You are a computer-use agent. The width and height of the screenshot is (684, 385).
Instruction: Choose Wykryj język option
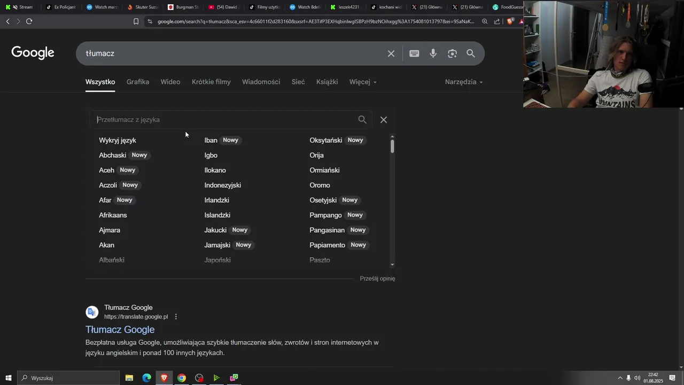coord(118,140)
